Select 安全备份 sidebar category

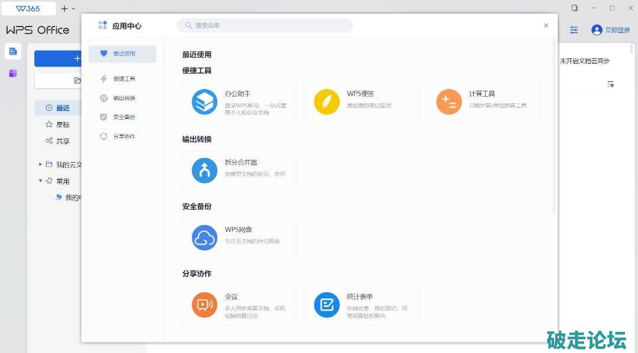pos(122,117)
